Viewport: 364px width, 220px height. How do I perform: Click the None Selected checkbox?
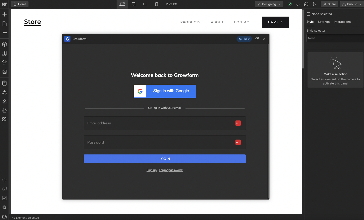pos(308,14)
